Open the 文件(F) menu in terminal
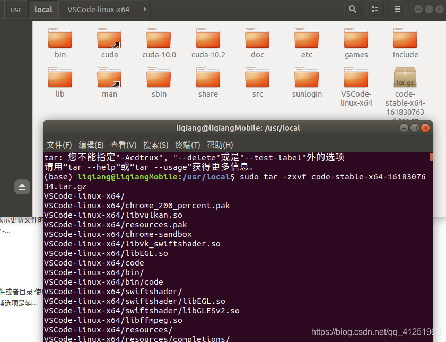This screenshot has width=446, height=342. pos(59,144)
